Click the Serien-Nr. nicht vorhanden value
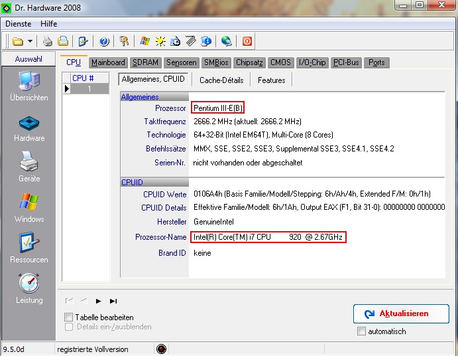 click(248, 163)
